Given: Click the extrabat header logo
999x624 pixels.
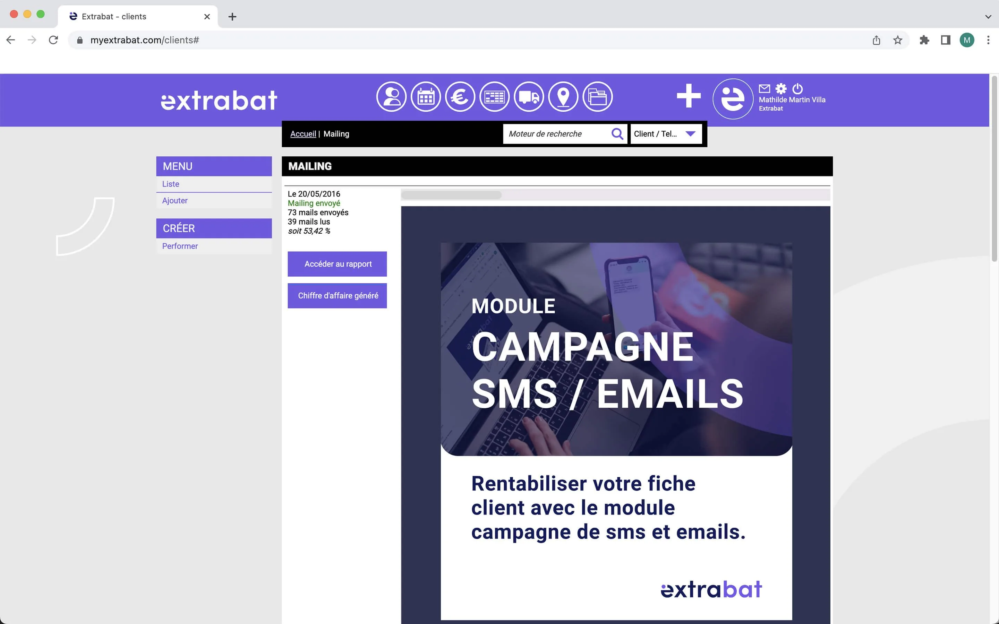Looking at the screenshot, I should point(219,100).
